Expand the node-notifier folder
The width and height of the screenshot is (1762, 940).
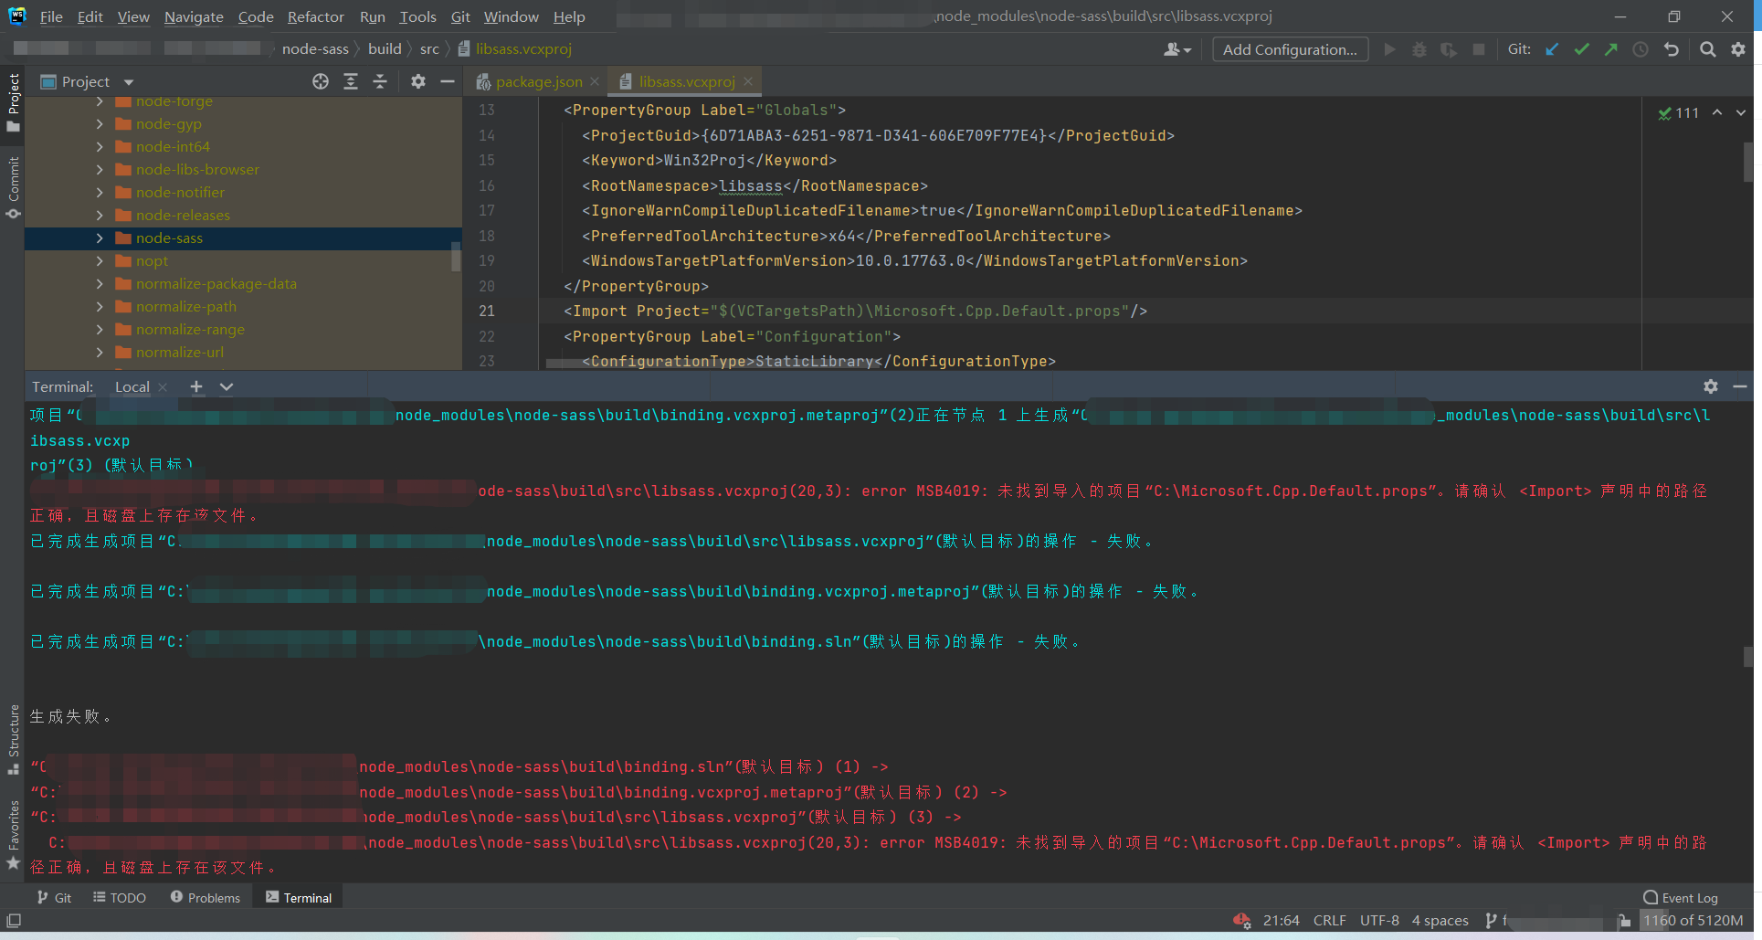click(x=100, y=193)
